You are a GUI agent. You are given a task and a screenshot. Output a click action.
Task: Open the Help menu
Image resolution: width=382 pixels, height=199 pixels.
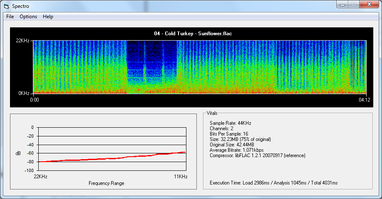tap(48, 17)
